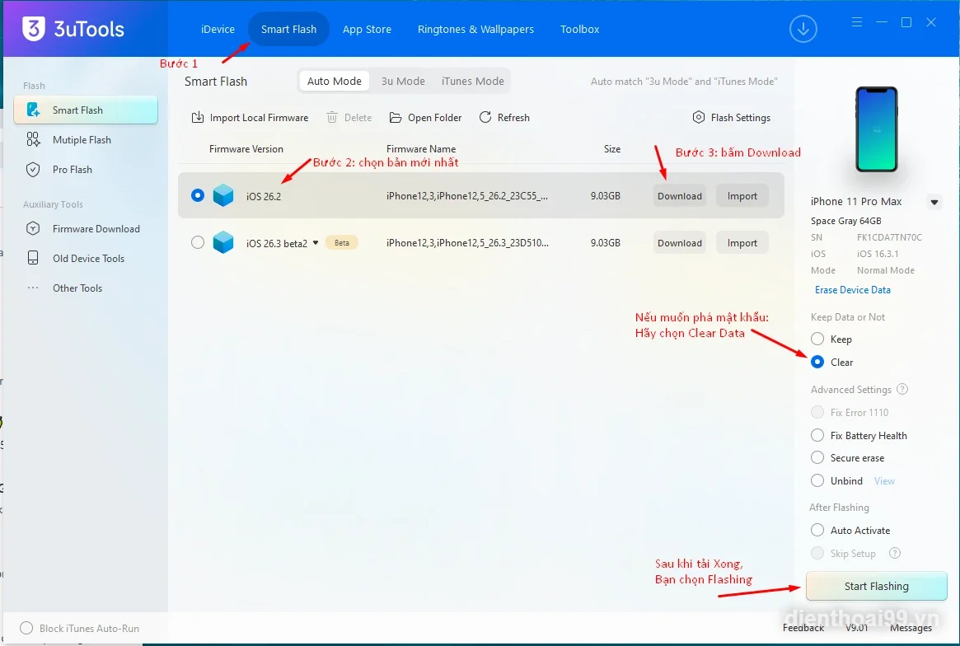Open the Erase Device Data link
The width and height of the screenshot is (960, 646).
852,289
